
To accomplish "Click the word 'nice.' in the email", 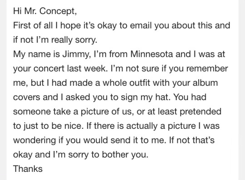I will [x=74, y=126].
